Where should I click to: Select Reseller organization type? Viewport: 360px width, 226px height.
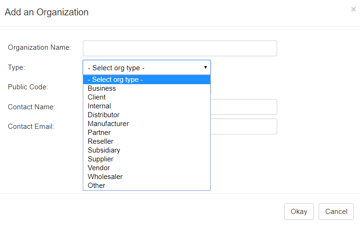click(100, 141)
